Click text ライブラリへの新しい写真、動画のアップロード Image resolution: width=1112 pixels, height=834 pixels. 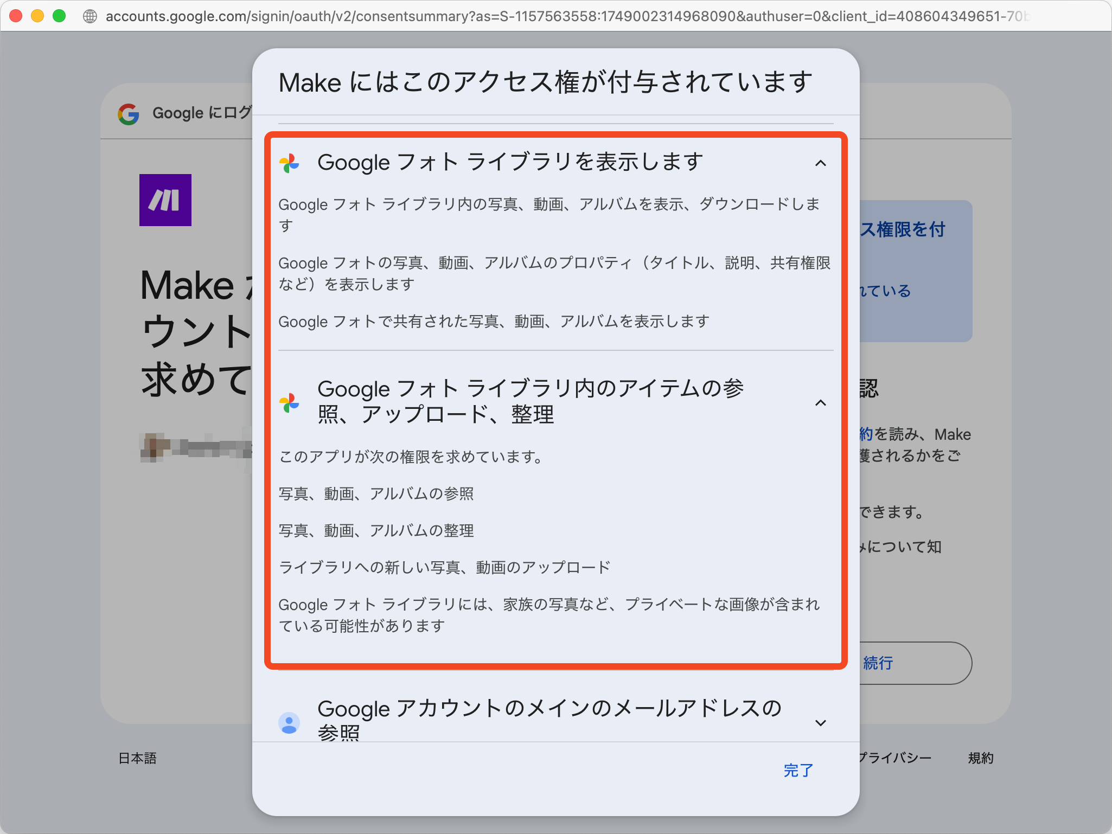(x=445, y=567)
